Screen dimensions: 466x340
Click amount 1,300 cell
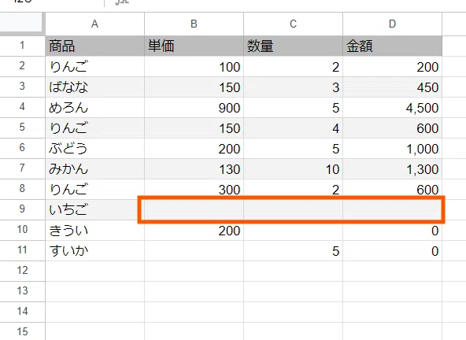(x=392, y=168)
